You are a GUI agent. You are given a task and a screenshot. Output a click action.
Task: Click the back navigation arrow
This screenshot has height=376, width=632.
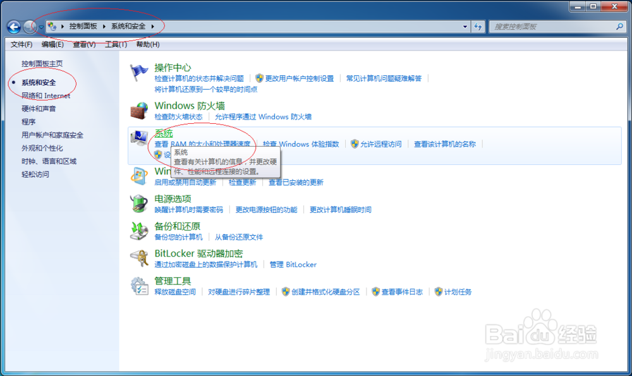(13, 27)
